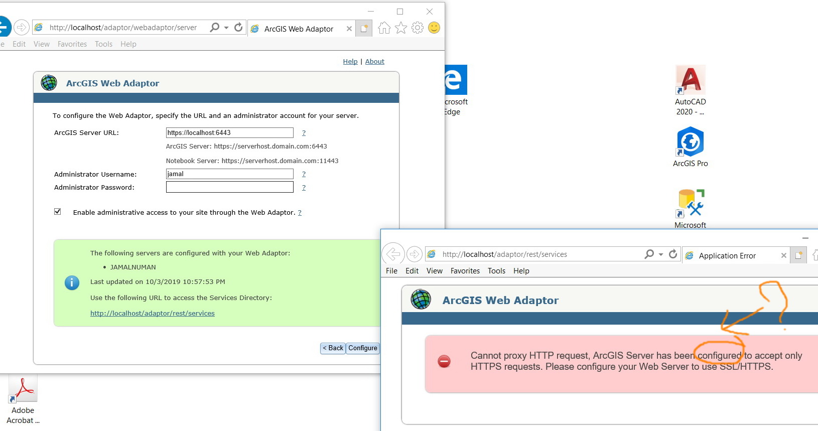Viewport: 818px width, 431px height.
Task: Open the View menu in the Web Adaptor window
Action: (42, 44)
